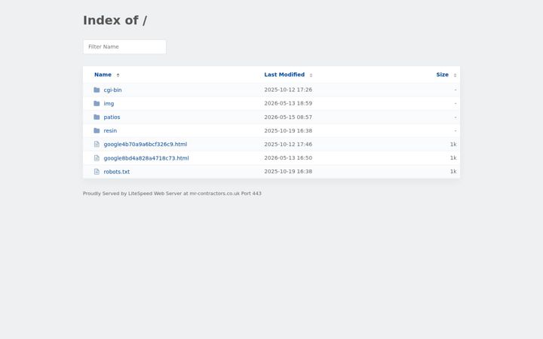Click the google8bd4a828a4718c73.html file icon
Image resolution: width=543 pixels, height=339 pixels.
coord(97,158)
